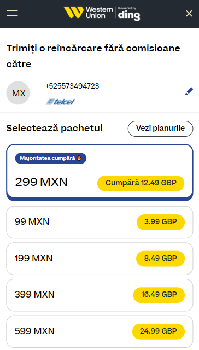Click the Western Union logo
This screenshot has height=350, width=199.
click(x=89, y=12)
